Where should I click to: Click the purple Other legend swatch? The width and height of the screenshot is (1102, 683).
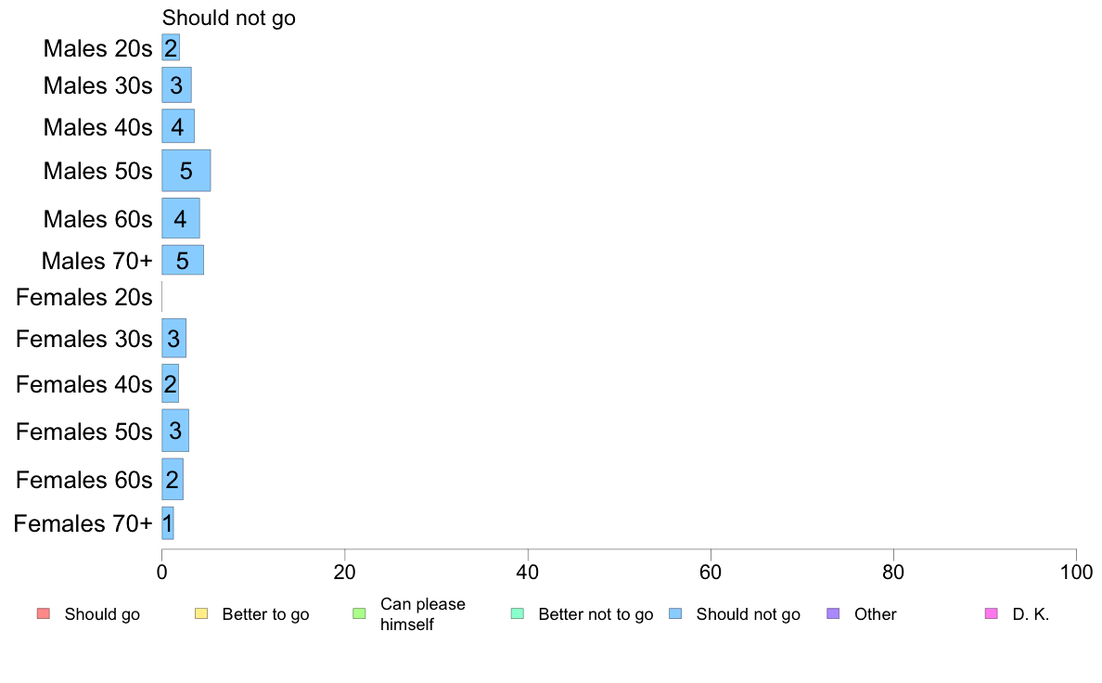click(834, 613)
